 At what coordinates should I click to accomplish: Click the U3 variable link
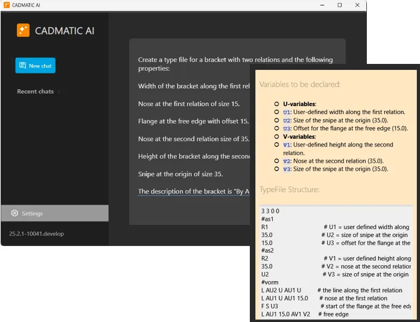point(287,128)
